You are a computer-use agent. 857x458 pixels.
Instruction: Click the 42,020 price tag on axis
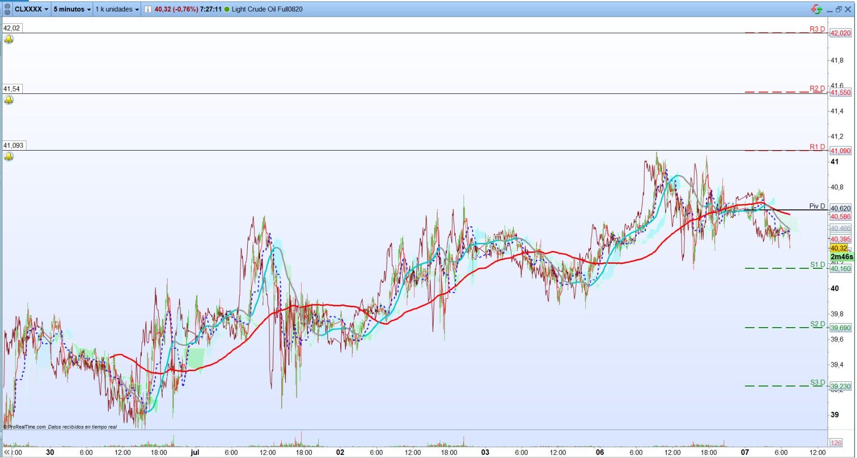[x=840, y=33]
